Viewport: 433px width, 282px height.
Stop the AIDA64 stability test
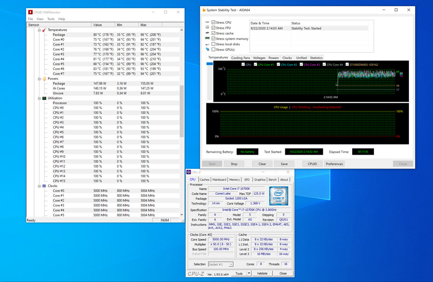234,164
